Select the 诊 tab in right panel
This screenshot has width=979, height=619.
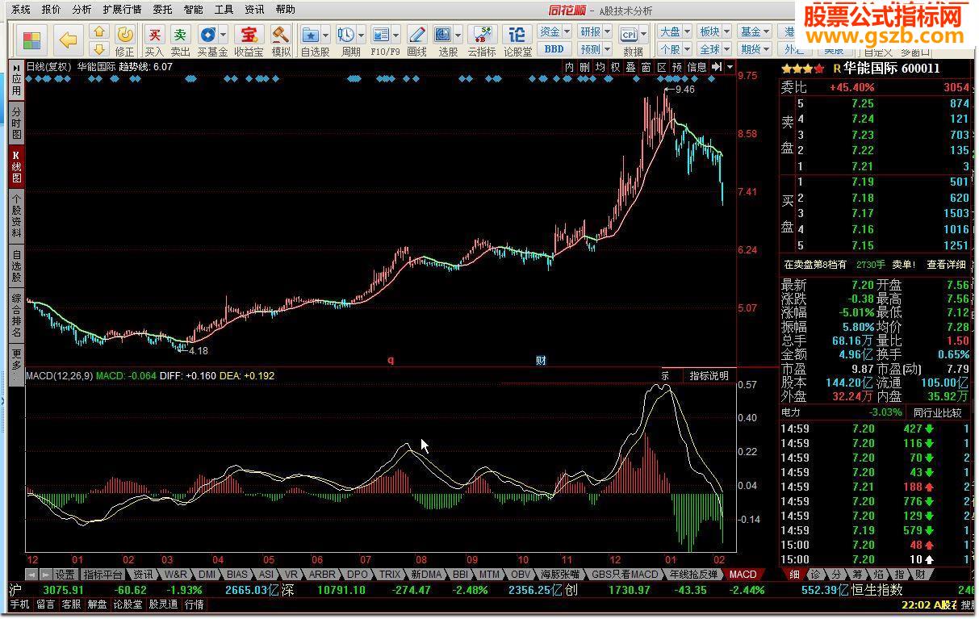(815, 575)
